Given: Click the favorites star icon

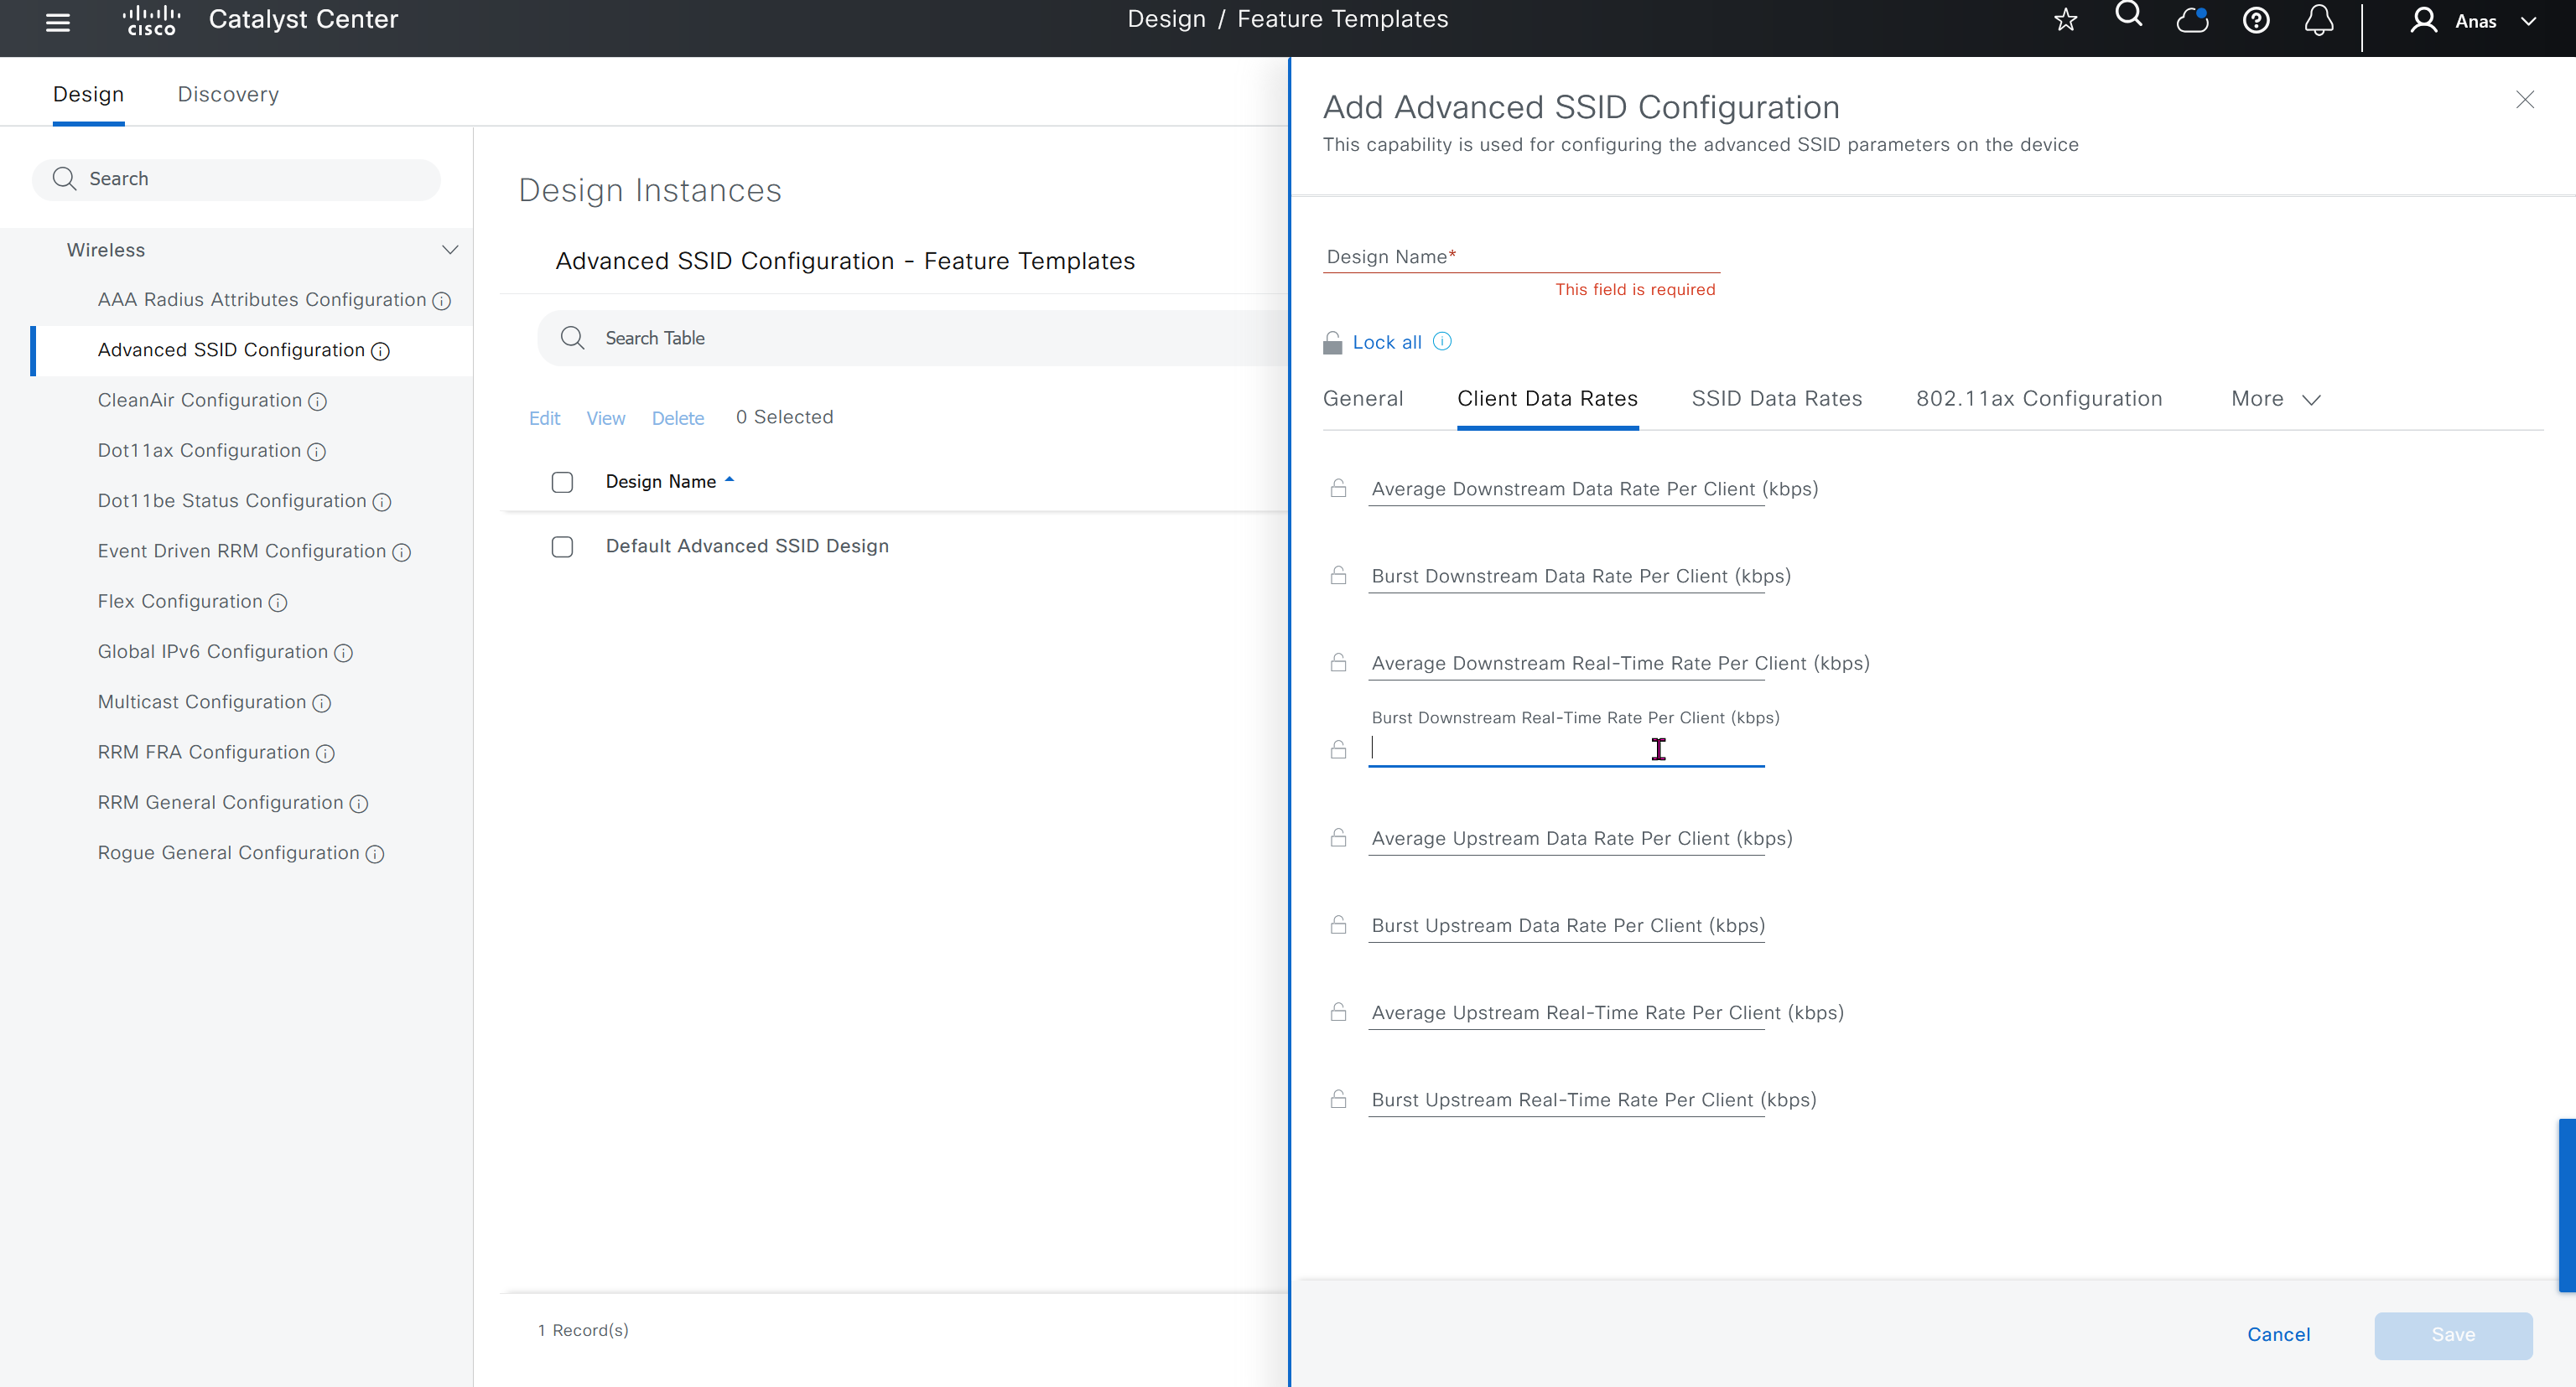Looking at the screenshot, I should click(2065, 20).
